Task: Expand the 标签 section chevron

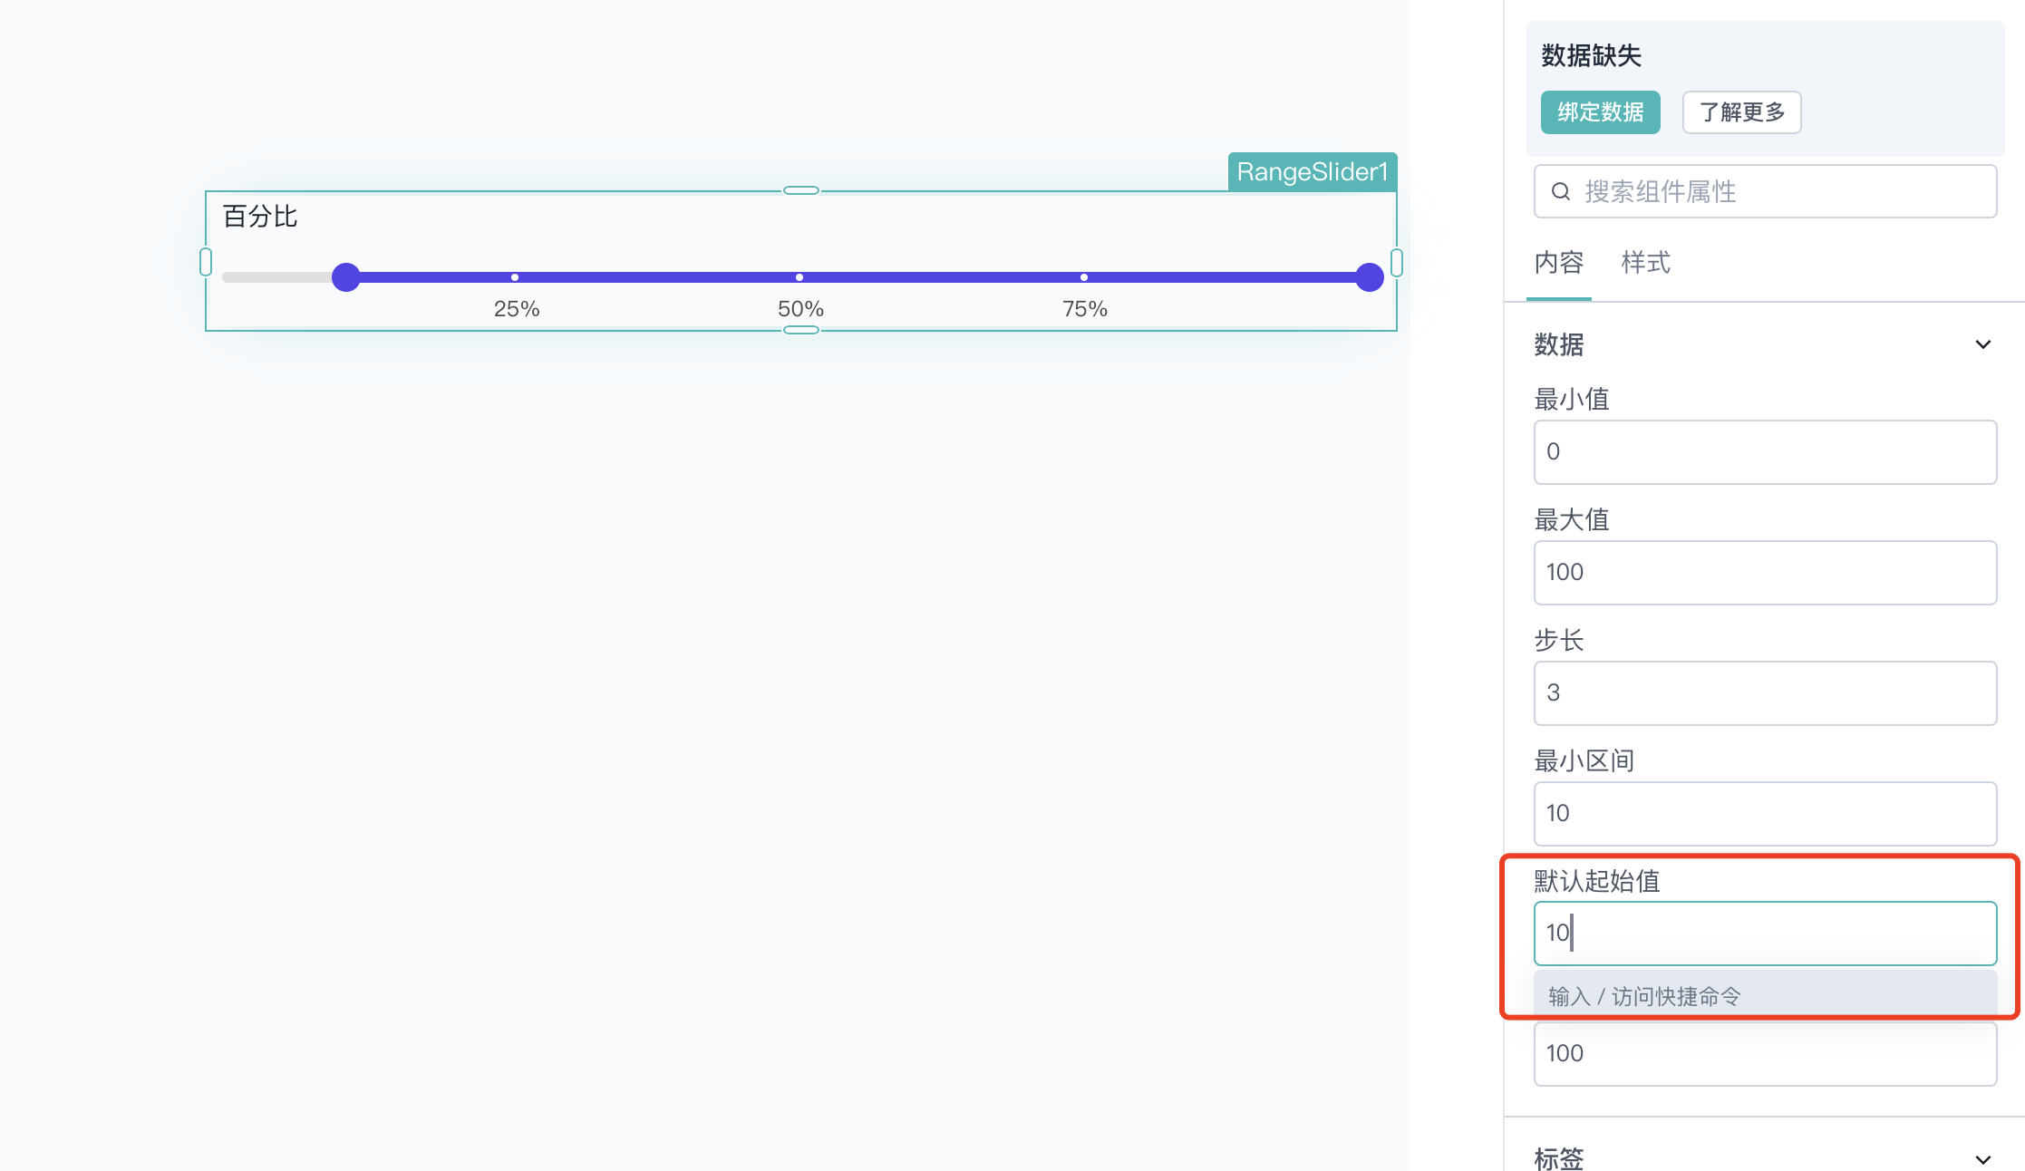Action: pos(1983,1159)
